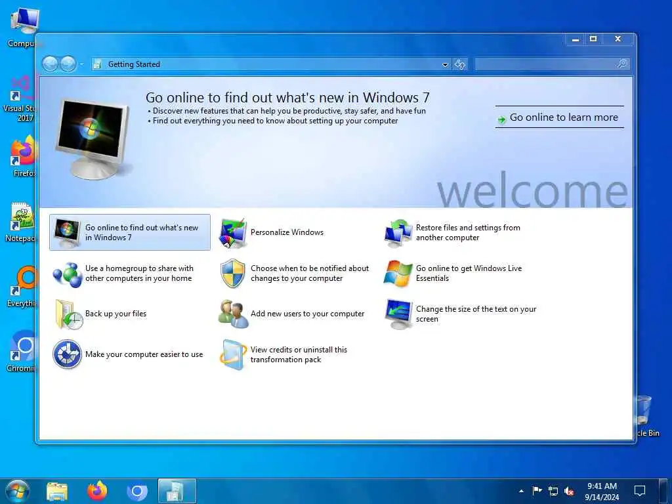Click the Back navigation arrow
Viewport: 672px width, 504px height.
pyautogui.click(x=50, y=64)
